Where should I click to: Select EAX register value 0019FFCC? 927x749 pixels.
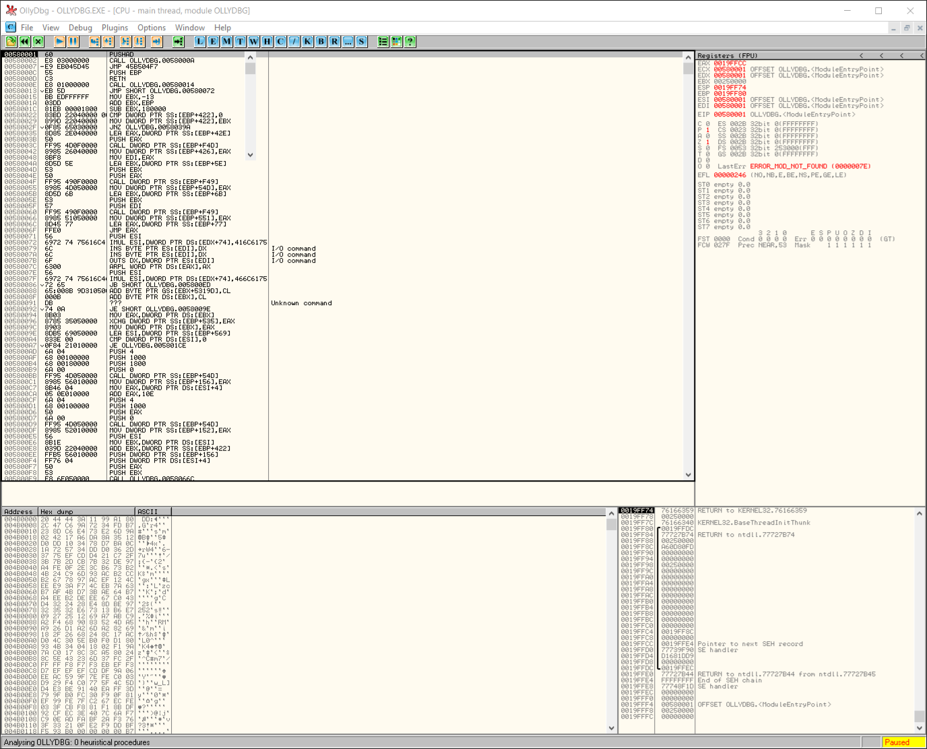(730, 63)
